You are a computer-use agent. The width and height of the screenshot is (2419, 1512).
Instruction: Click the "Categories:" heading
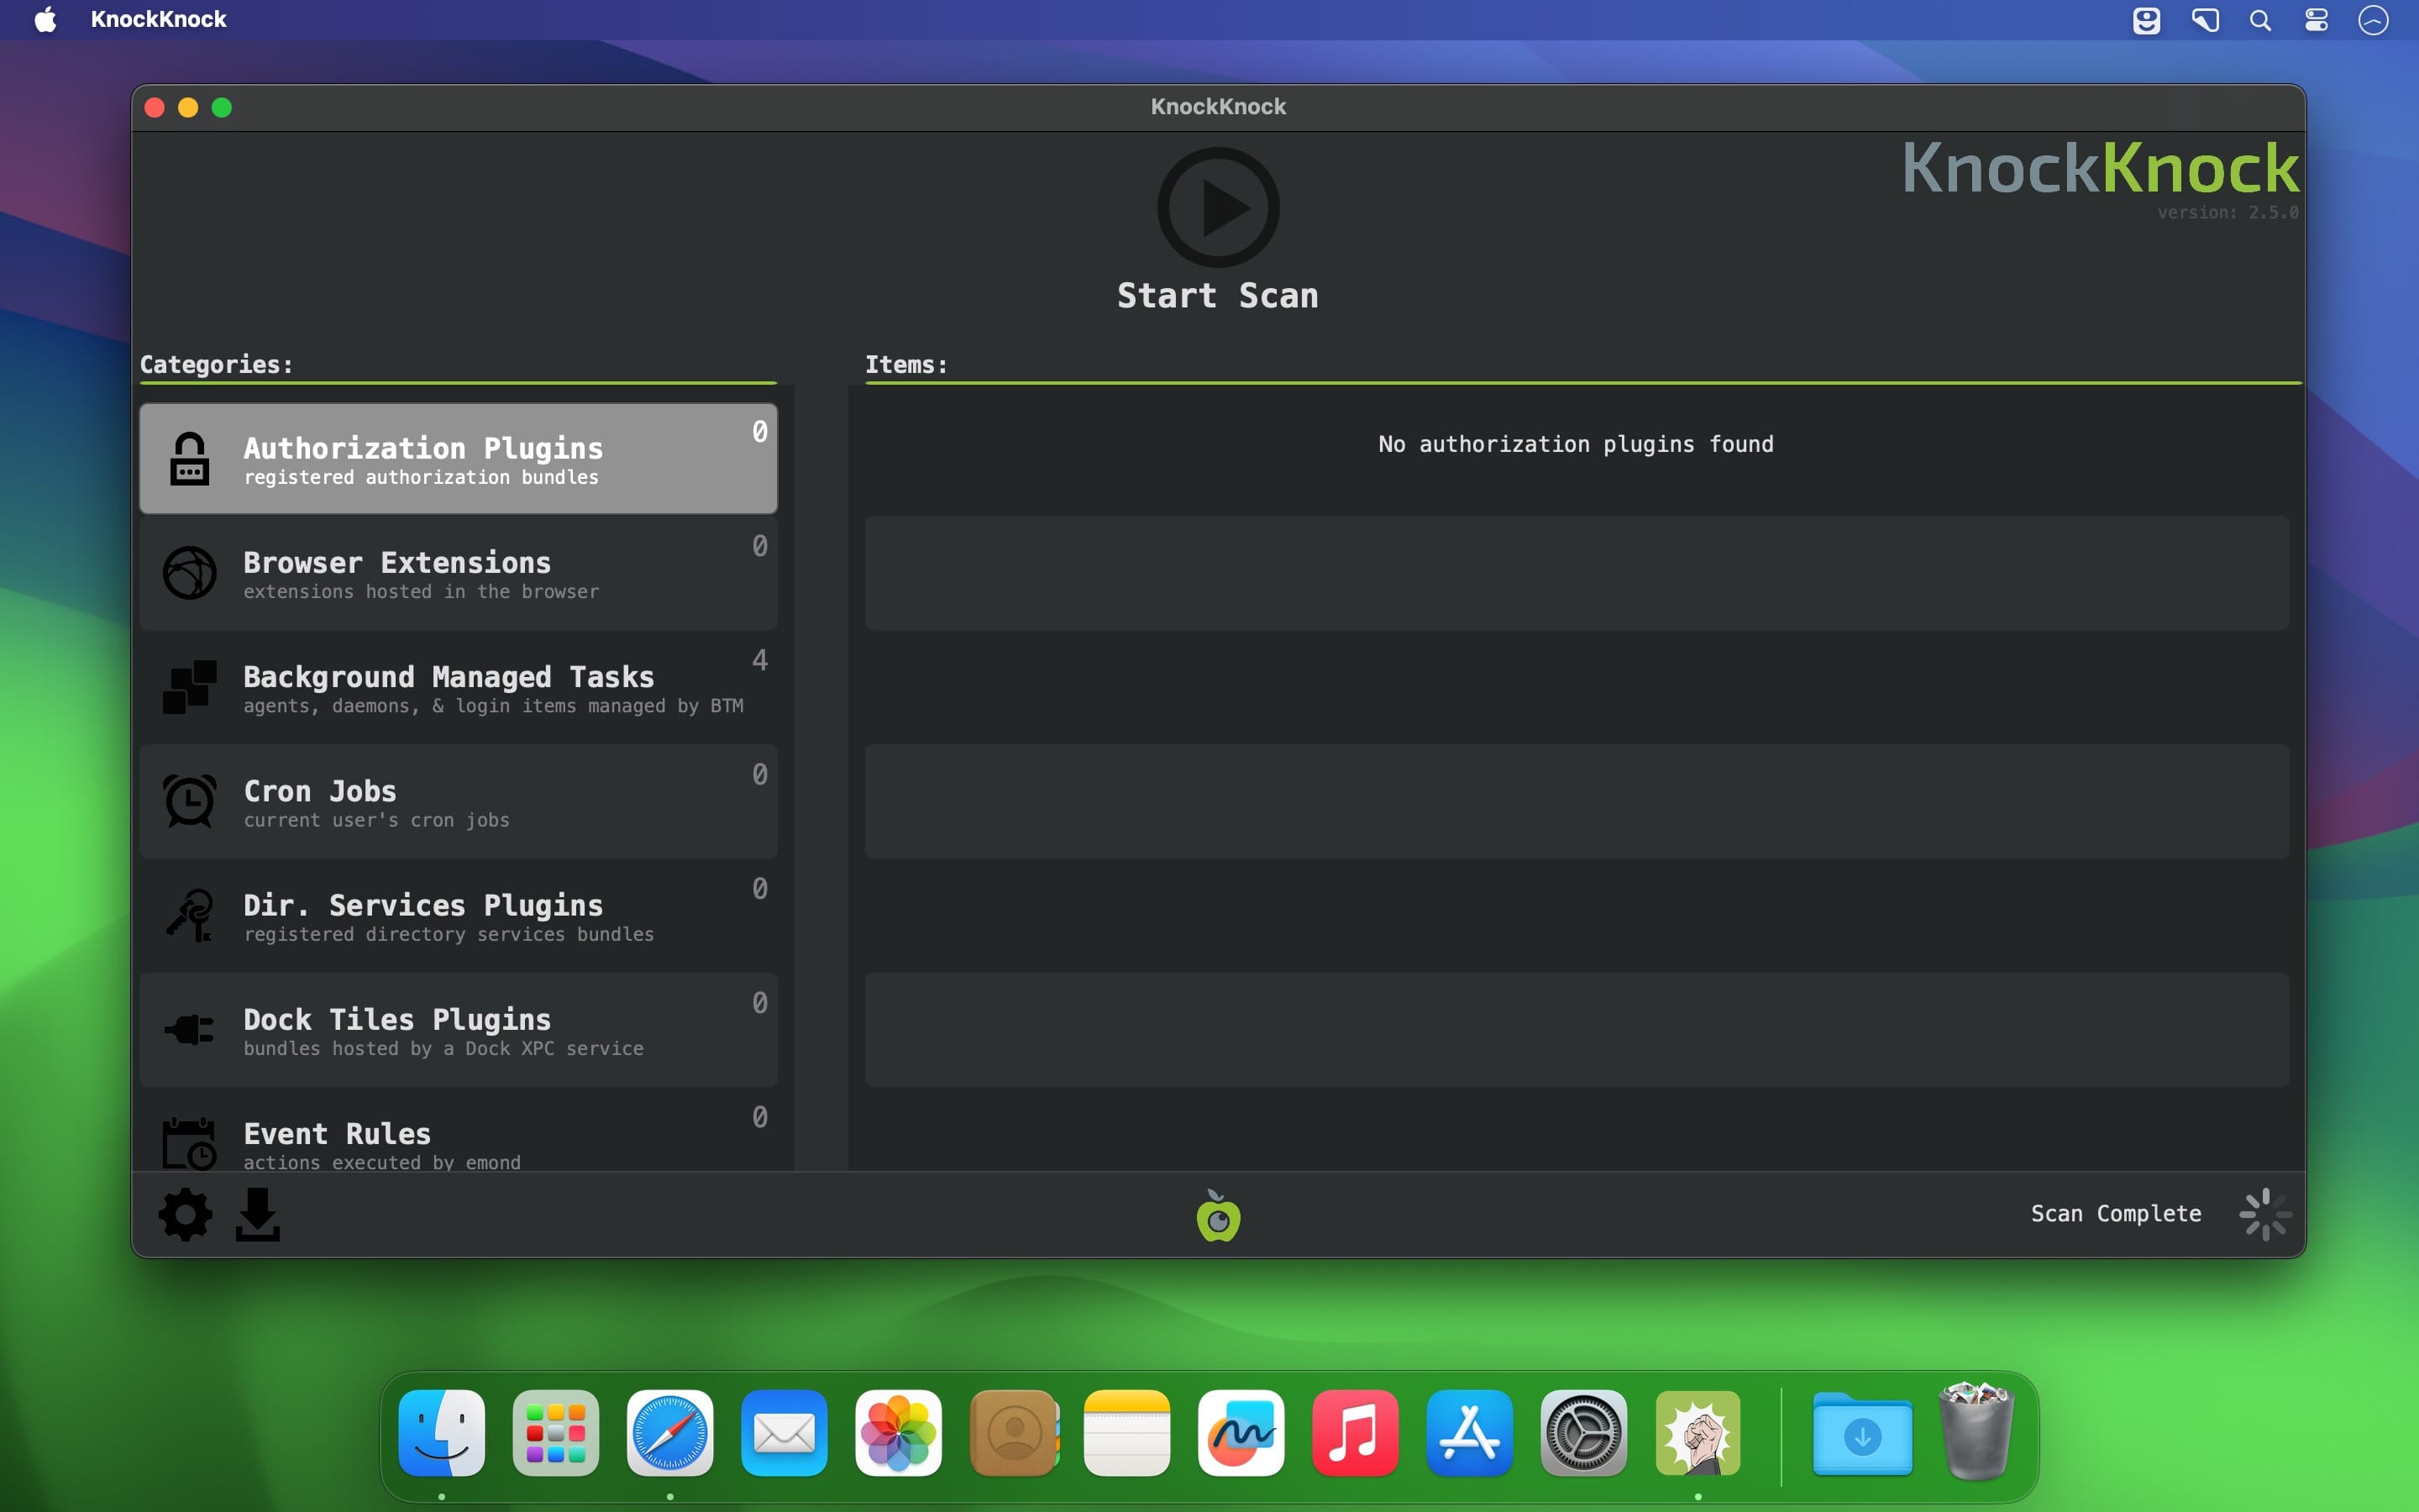click(x=216, y=365)
